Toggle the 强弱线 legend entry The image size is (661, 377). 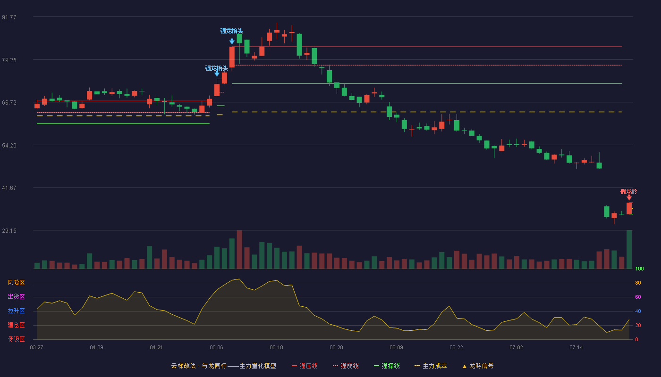tap(346, 366)
